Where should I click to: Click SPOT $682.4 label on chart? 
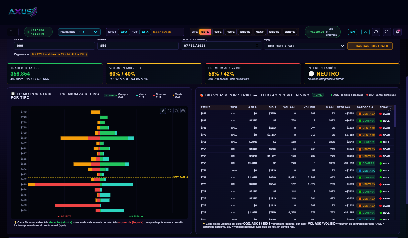tap(181, 177)
